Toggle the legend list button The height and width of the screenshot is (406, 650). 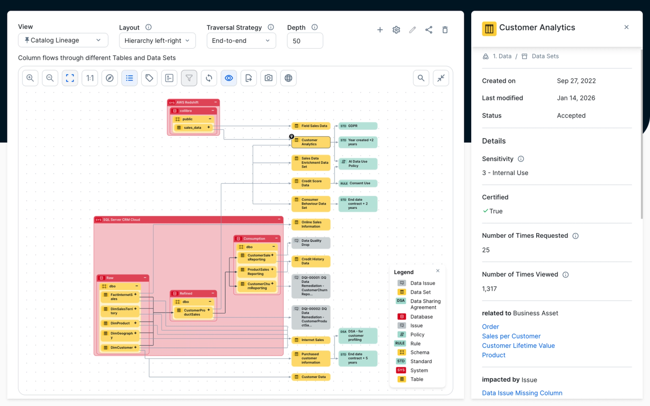130,78
